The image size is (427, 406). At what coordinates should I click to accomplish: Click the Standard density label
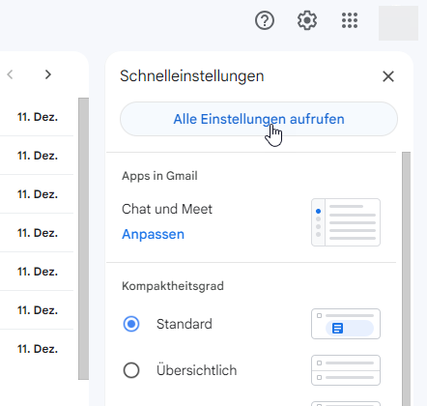pos(185,324)
